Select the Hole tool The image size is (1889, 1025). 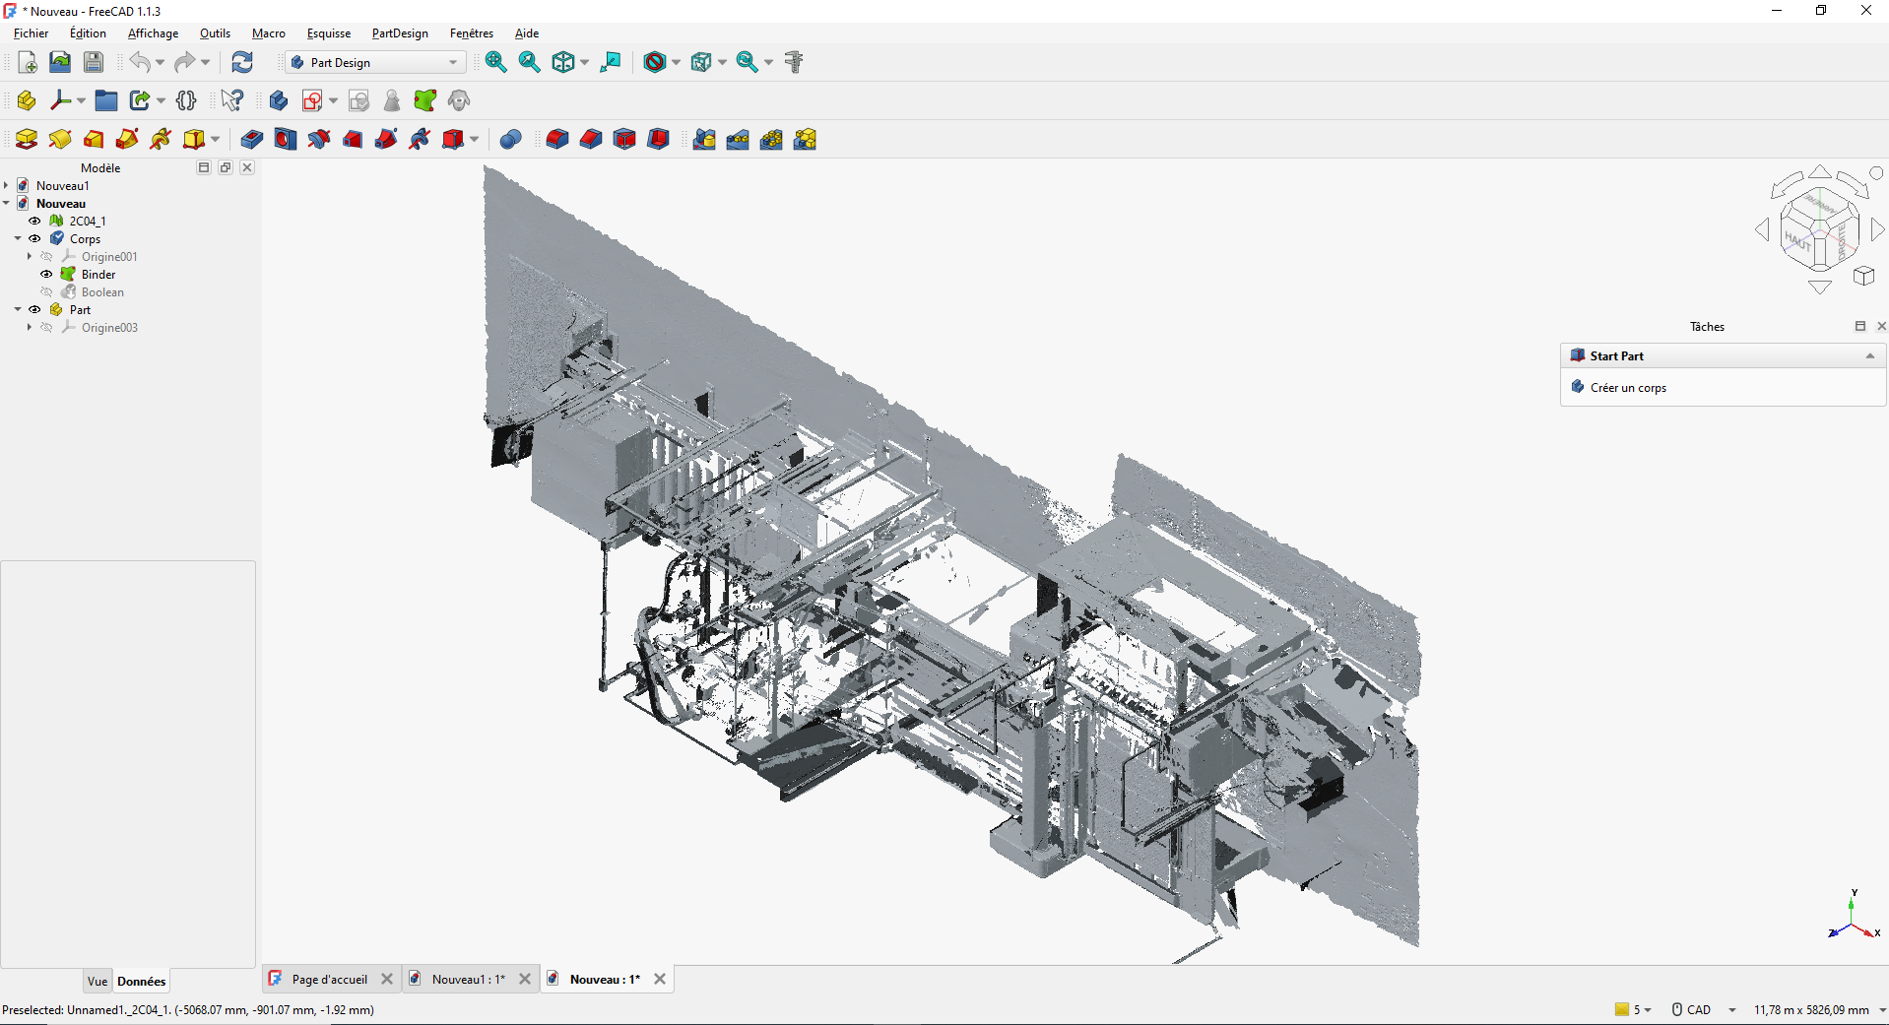click(286, 139)
